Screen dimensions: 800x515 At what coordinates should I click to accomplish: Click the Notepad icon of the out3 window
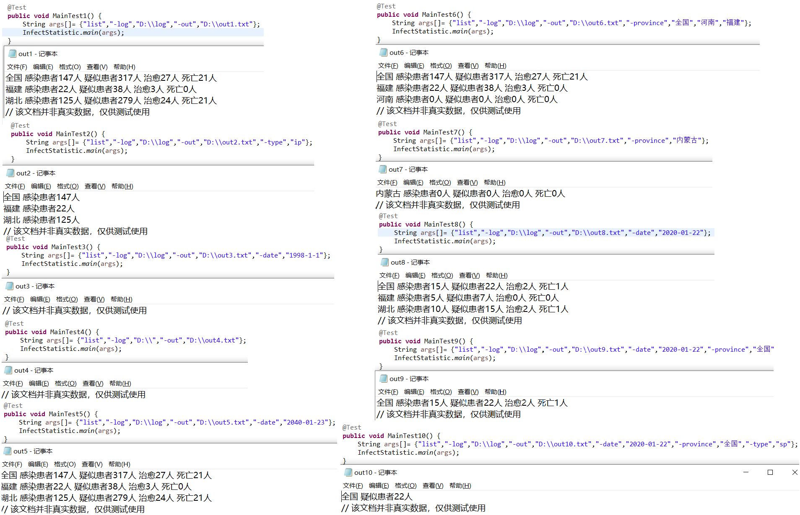[x=10, y=286]
